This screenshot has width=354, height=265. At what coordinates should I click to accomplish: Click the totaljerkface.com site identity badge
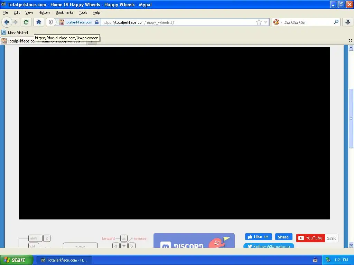(x=75, y=22)
